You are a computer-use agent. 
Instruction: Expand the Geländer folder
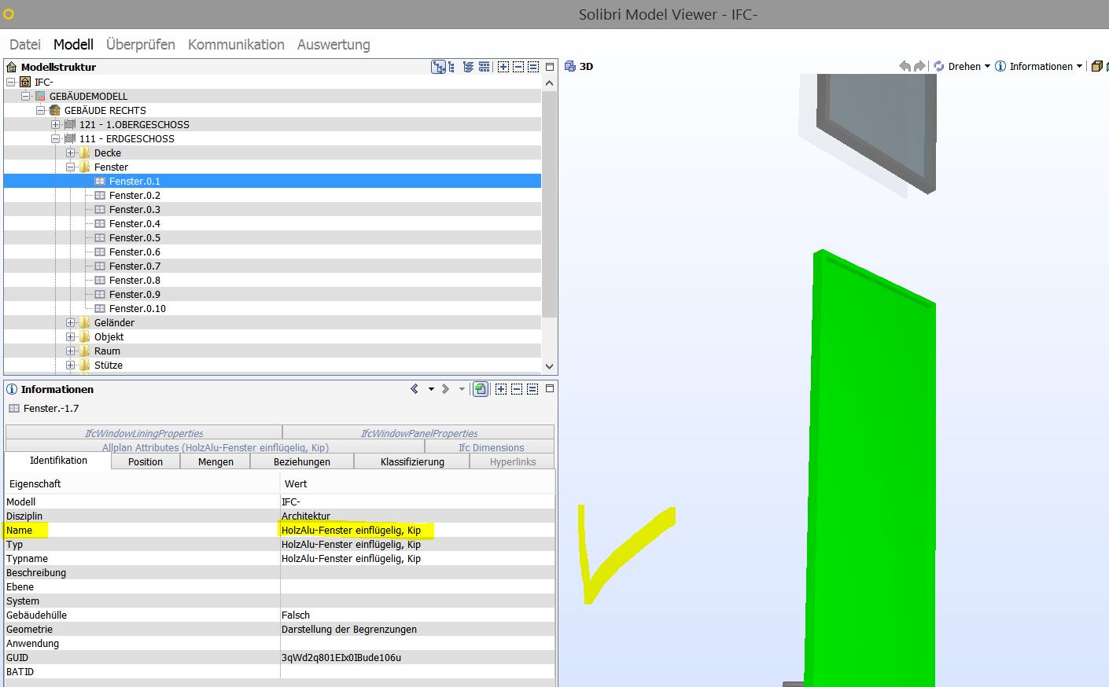coord(71,323)
